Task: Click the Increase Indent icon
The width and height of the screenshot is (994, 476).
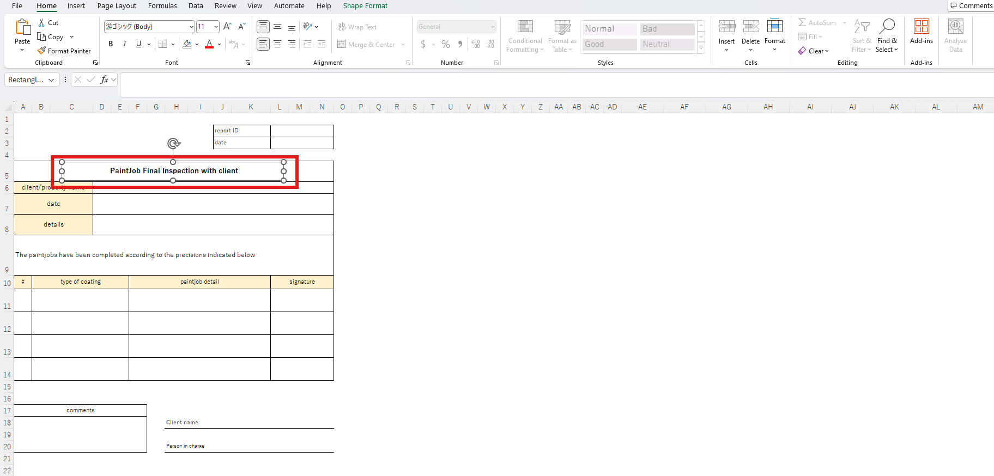Action: 322,44
